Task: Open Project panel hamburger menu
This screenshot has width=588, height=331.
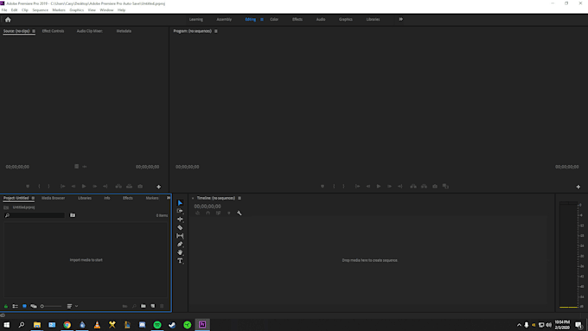Action: (33, 198)
